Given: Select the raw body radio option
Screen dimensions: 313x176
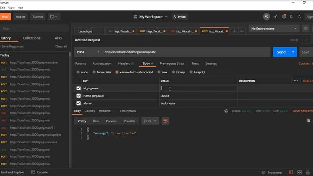Looking at the screenshot, I should coord(159,72).
